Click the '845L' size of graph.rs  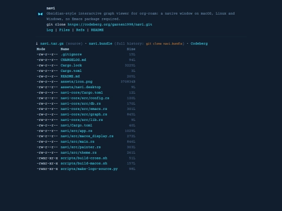131,114
